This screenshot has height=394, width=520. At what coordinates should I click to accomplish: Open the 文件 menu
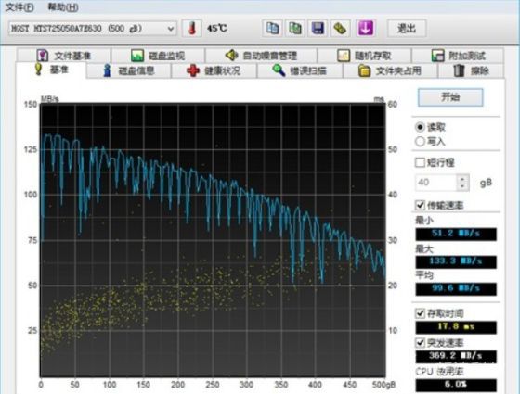pyautogui.click(x=19, y=7)
